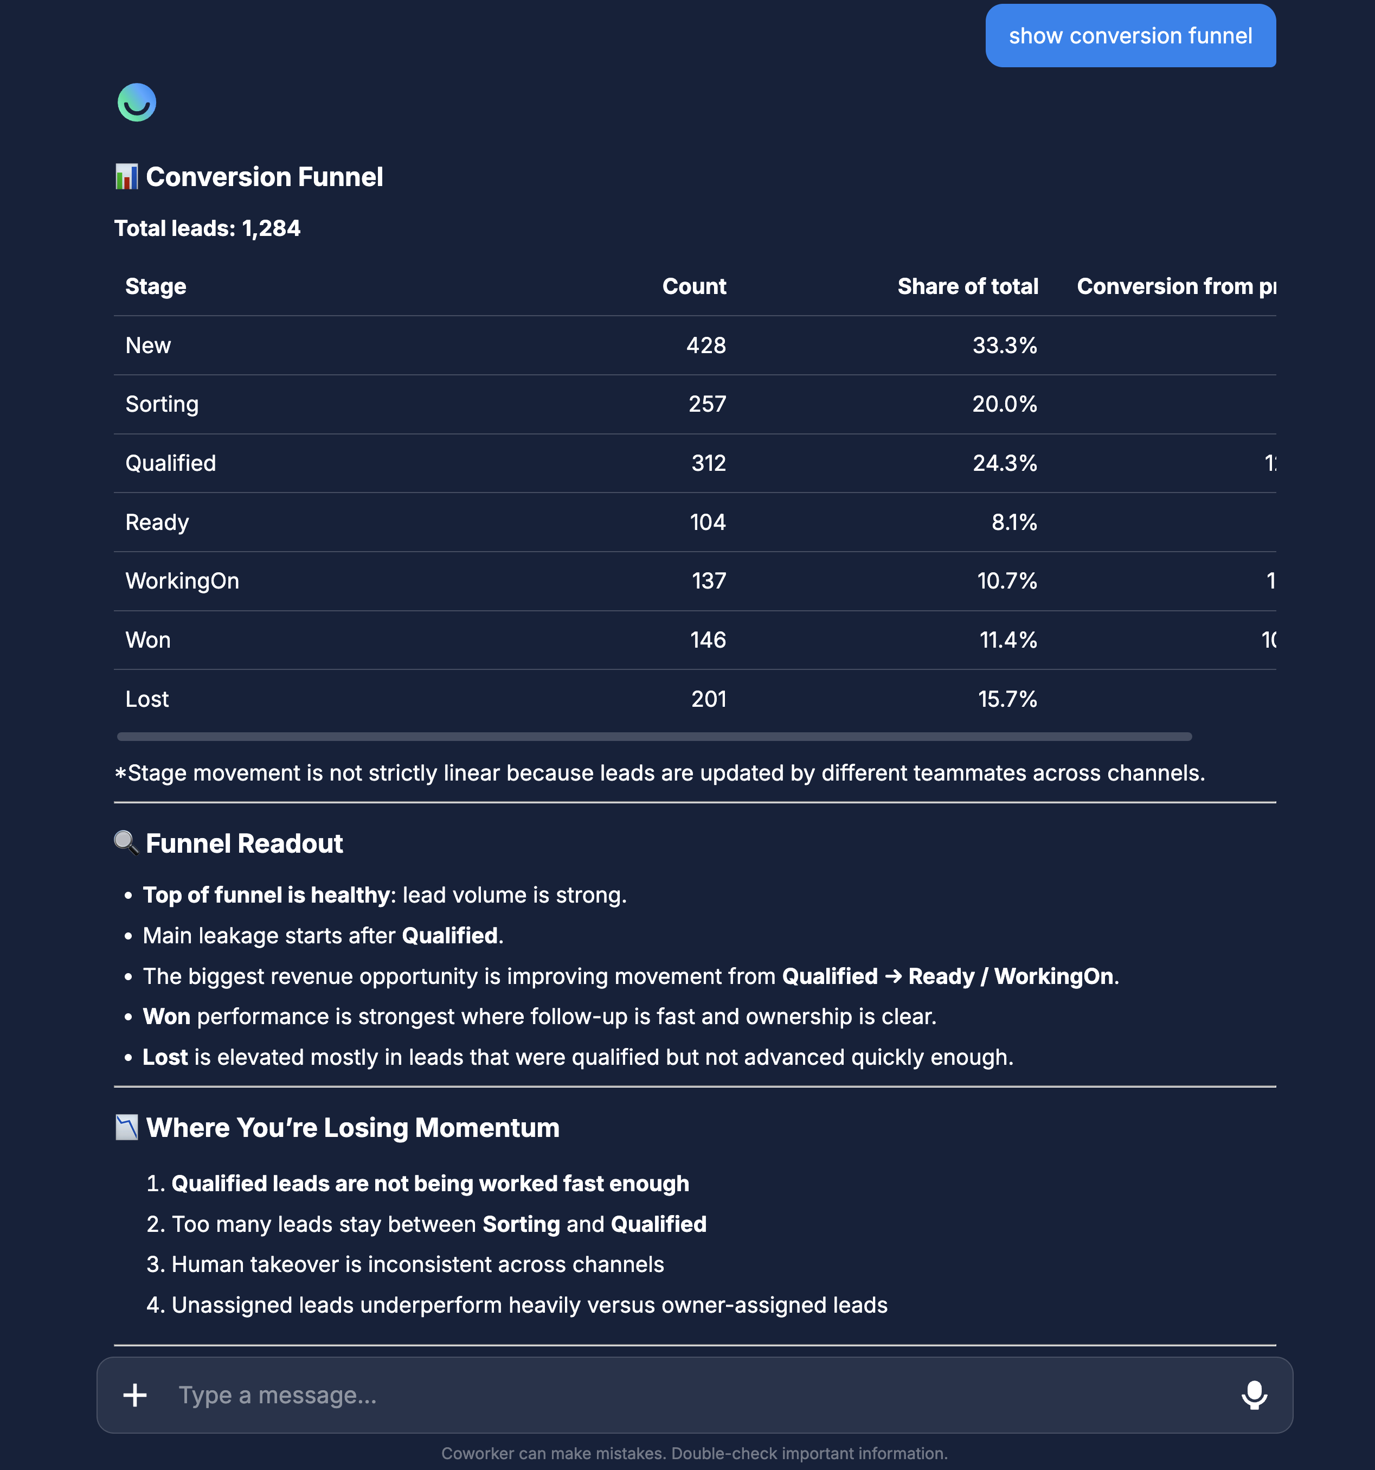Click the magnifying glass beside Funnel Readout
The height and width of the screenshot is (1470, 1375).
(126, 843)
